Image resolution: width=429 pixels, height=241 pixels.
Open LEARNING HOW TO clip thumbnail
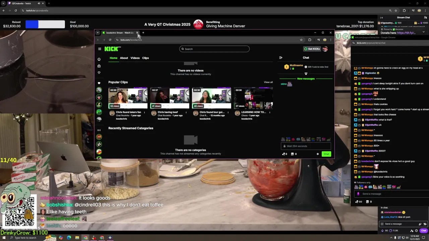253,98
